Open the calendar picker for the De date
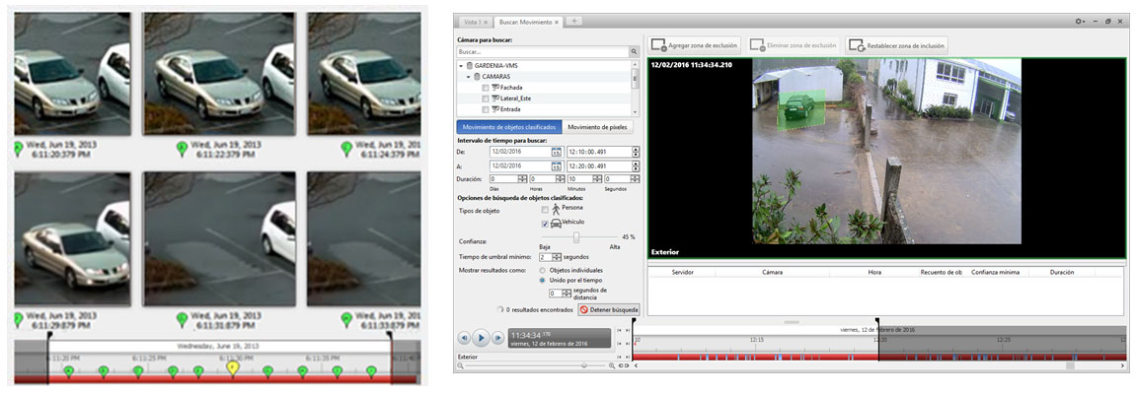Image resolution: width=1136 pixels, height=394 pixels. 556,152
